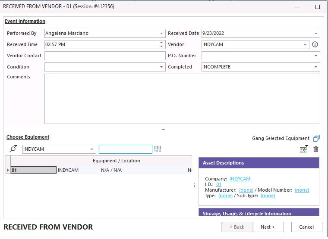Expand the INDYCAM company filter dropdown
Viewport: 328px width, 239px height.
92,149
